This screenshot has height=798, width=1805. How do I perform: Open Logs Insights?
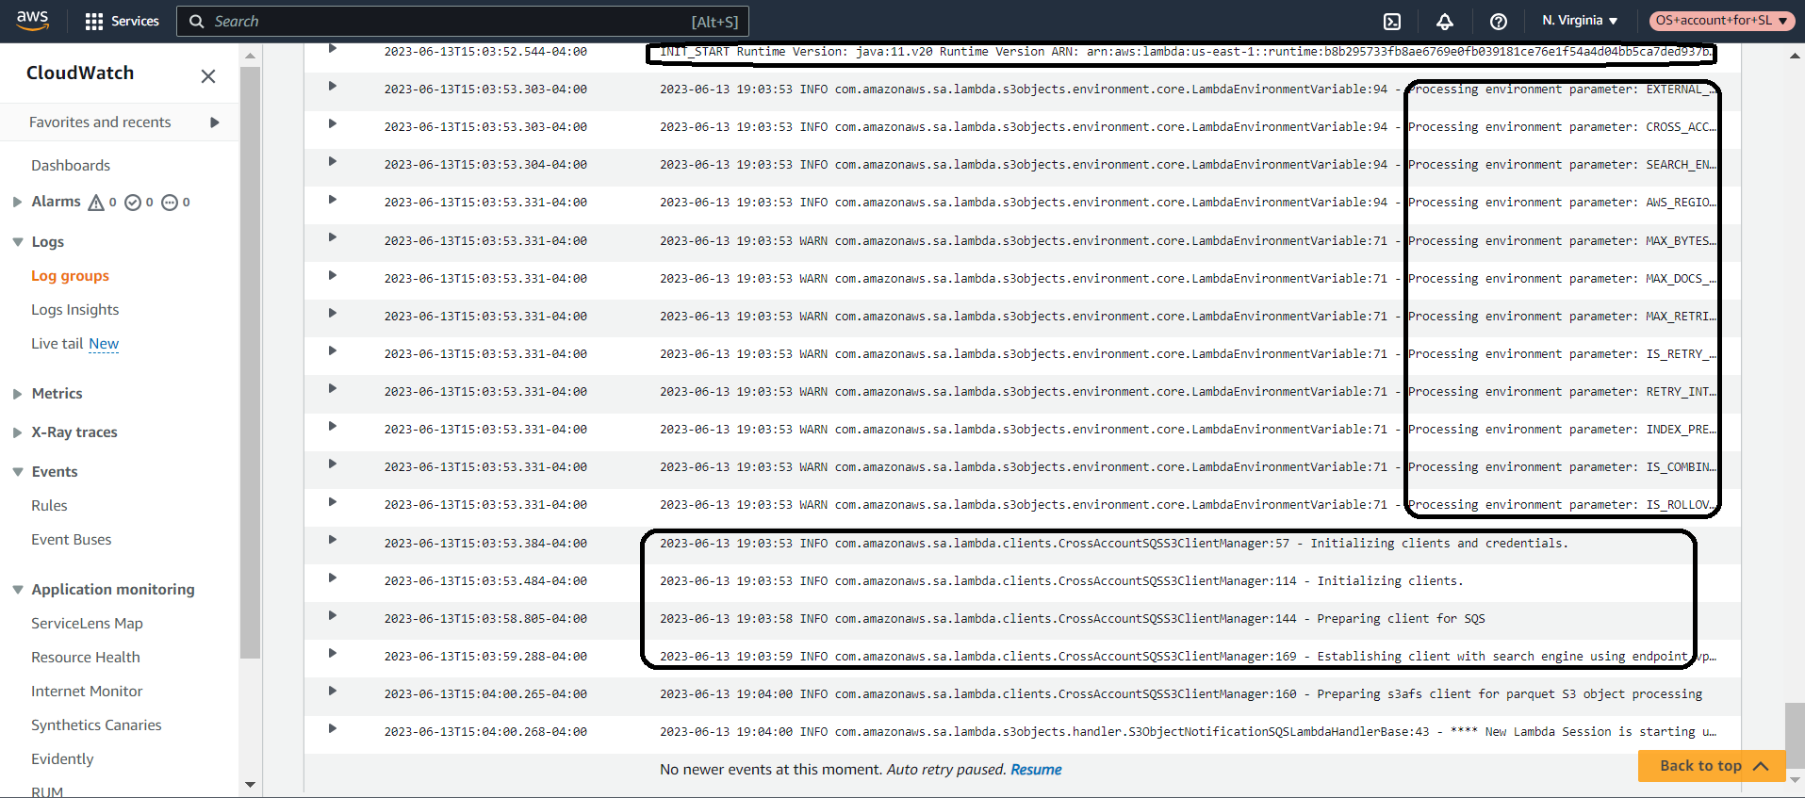75,310
